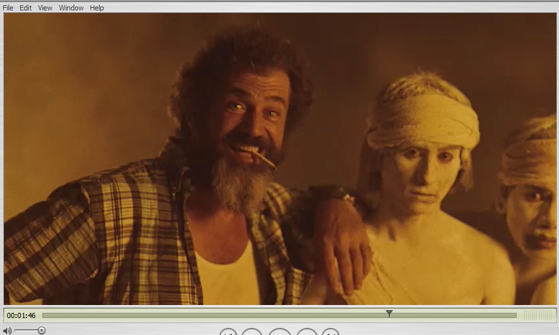The height and width of the screenshot is (335, 559).
Task: Open the Edit menu
Action: click(25, 7)
